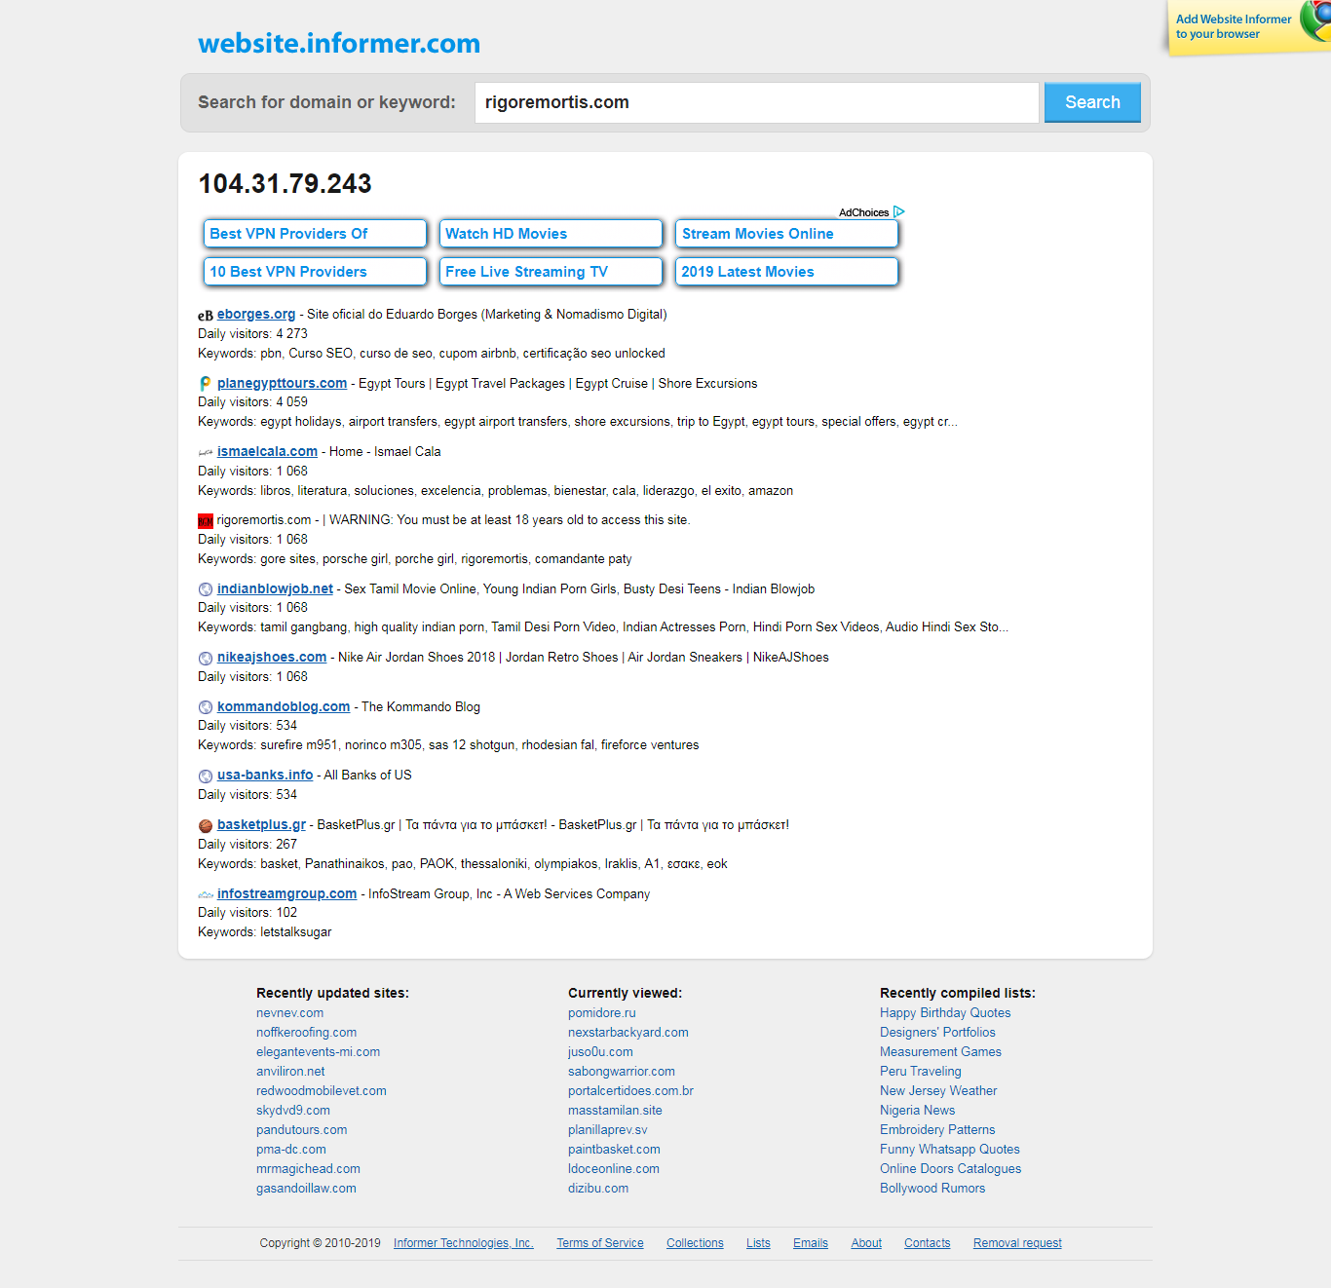Open the planegypttours.com link

pyautogui.click(x=282, y=383)
